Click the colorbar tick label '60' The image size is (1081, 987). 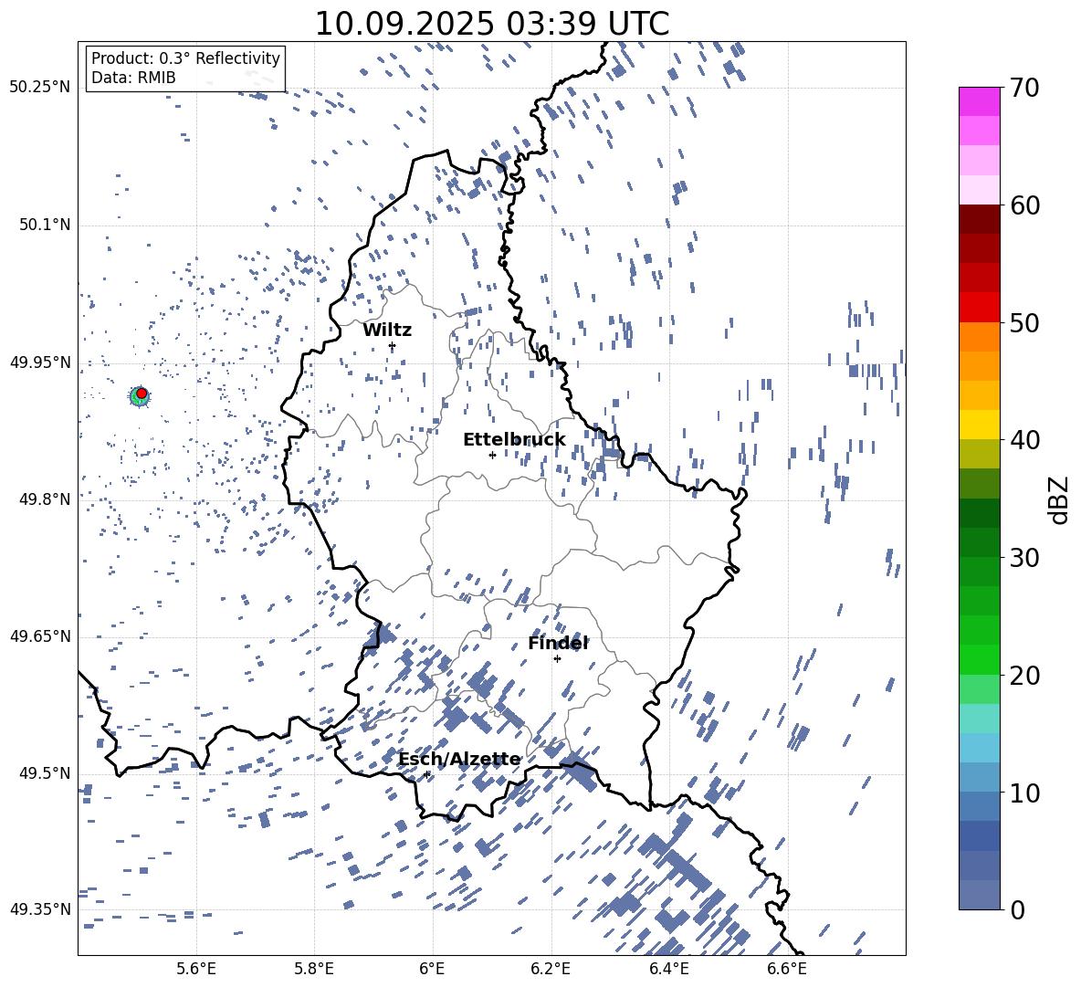(x=1024, y=205)
